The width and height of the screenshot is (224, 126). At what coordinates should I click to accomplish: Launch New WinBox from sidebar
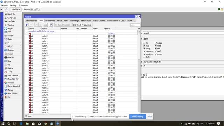pos(13,93)
